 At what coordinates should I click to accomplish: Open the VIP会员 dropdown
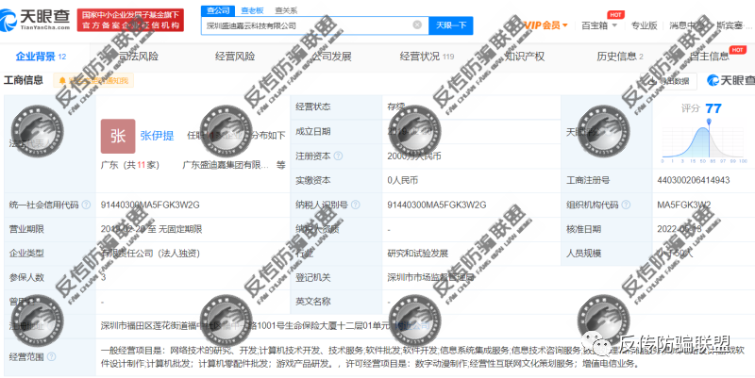coord(545,25)
